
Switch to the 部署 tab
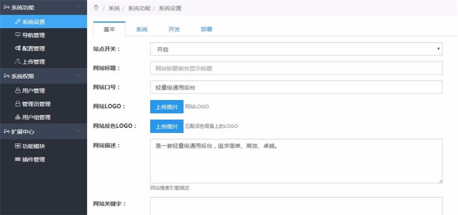tap(207, 29)
